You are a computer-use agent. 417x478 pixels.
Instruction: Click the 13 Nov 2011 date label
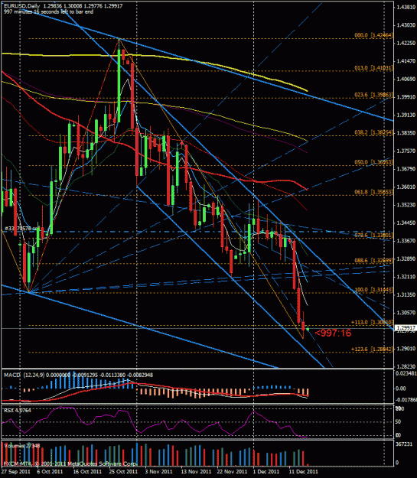click(196, 471)
